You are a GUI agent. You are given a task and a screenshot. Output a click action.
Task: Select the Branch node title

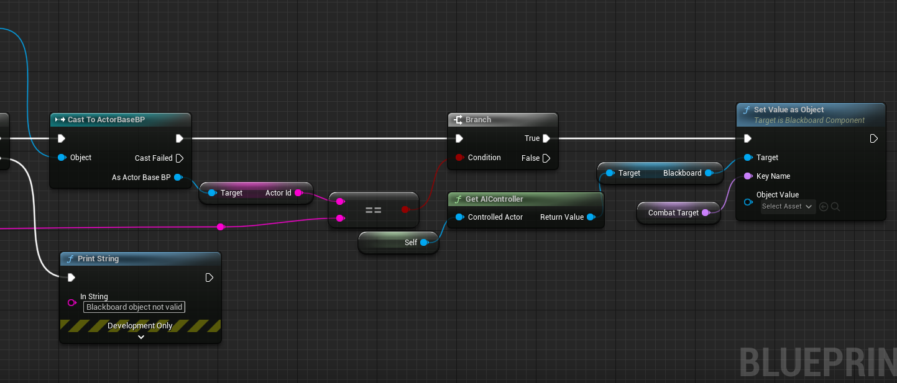[479, 120]
